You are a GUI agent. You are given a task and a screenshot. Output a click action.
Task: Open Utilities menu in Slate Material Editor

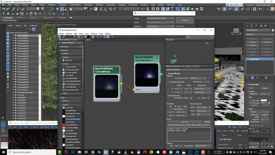[x=108, y=34]
